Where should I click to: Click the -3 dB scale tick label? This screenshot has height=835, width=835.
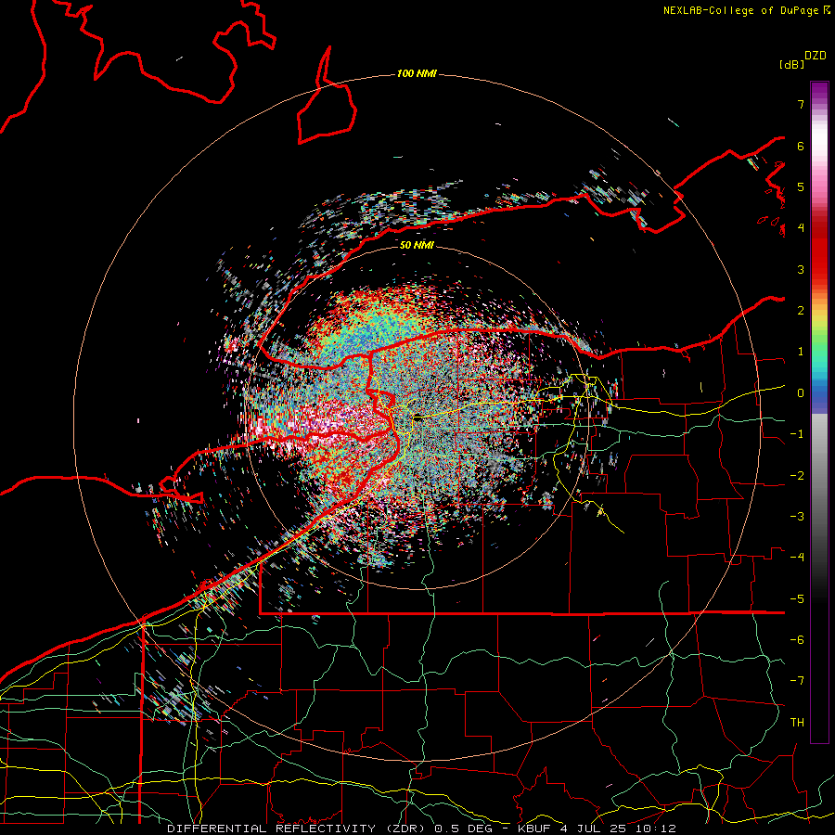coord(797,517)
